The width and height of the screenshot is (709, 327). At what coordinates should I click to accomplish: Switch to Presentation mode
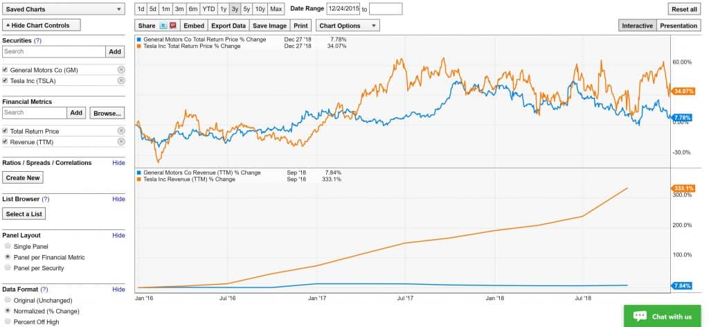pyautogui.click(x=679, y=26)
